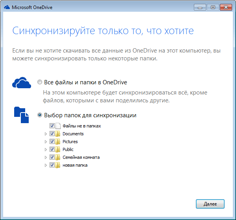Uncheck the 'Файлы не в папках' checkbox

(52, 126)
